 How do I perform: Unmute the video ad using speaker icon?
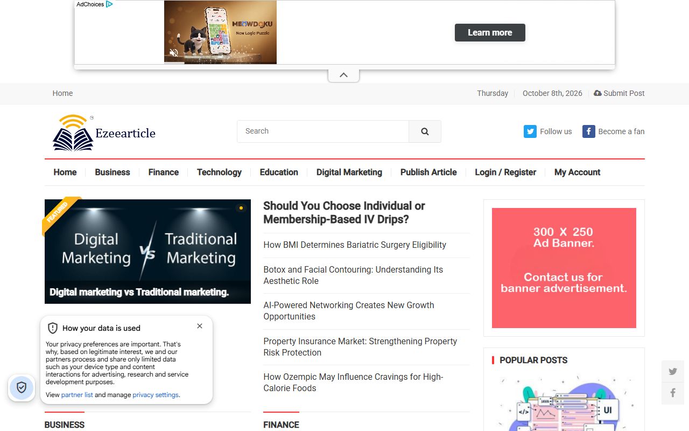click(x=174, y=53)
